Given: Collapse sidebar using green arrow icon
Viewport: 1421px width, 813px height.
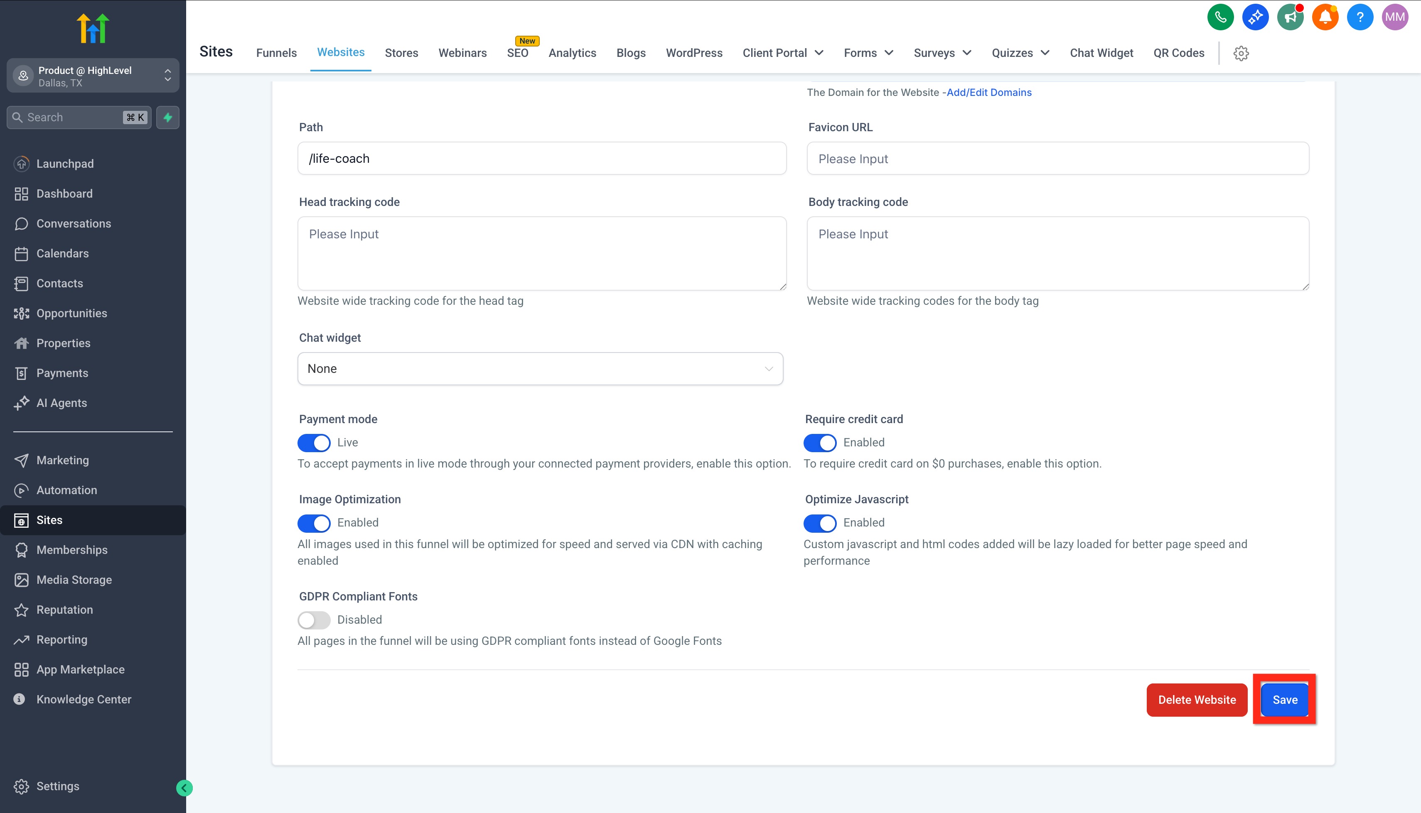Looking at the screenshot, I should (184, 787).
